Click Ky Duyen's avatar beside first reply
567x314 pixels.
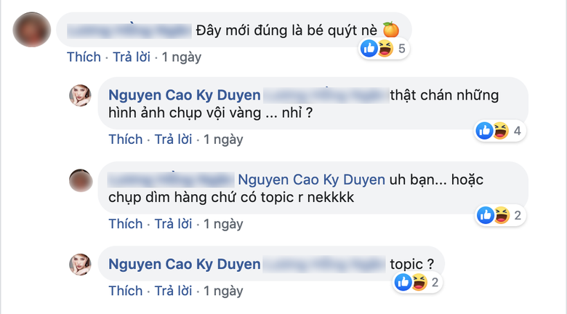click(x=80, y=95)
